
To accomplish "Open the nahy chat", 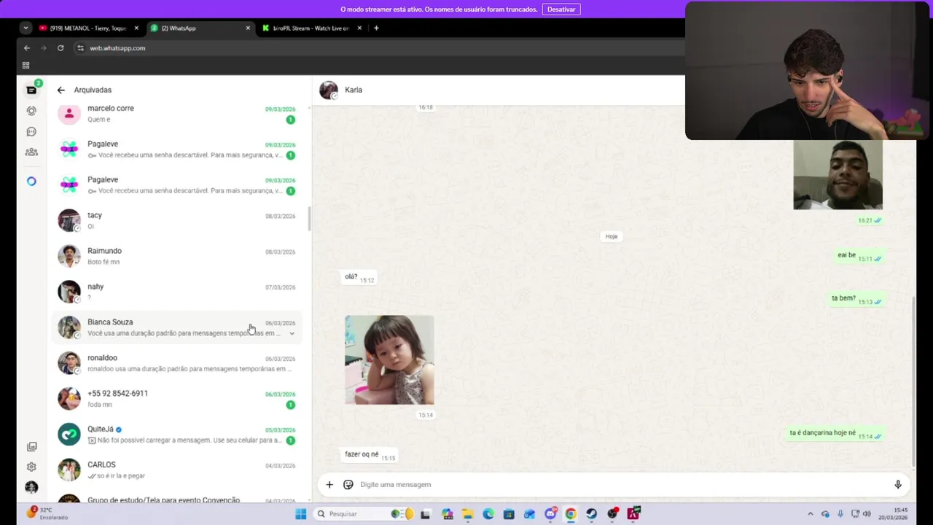I will [176, 292].
